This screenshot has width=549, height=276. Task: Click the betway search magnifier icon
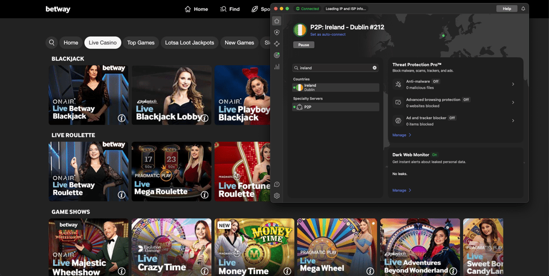point(51,43)
